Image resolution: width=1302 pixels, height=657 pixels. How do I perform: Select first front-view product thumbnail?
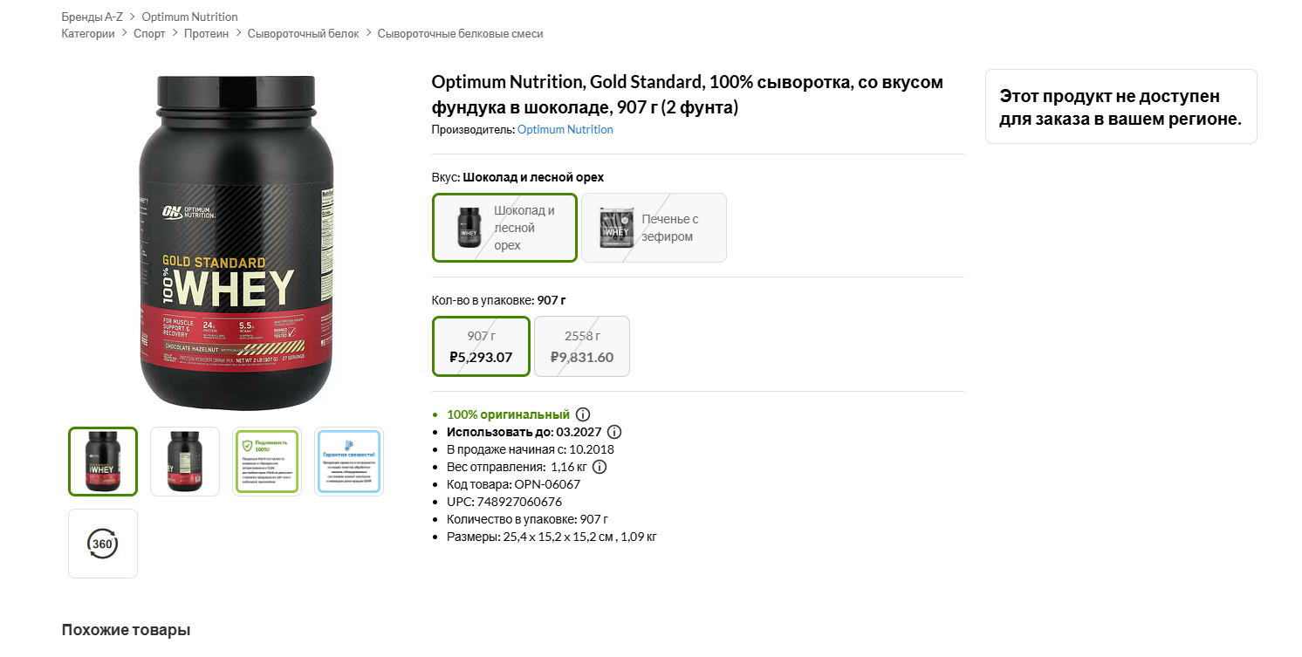103,462
